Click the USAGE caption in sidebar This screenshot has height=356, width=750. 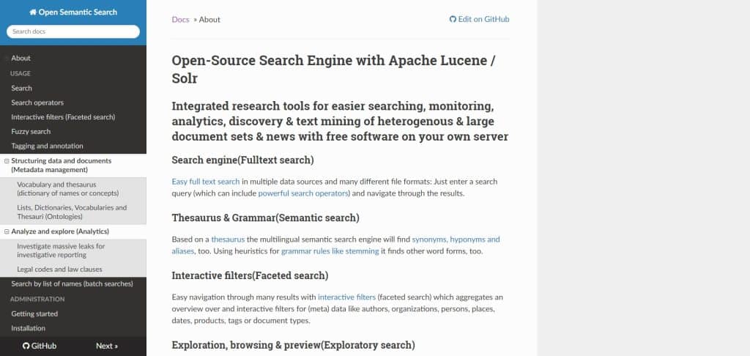20,74
